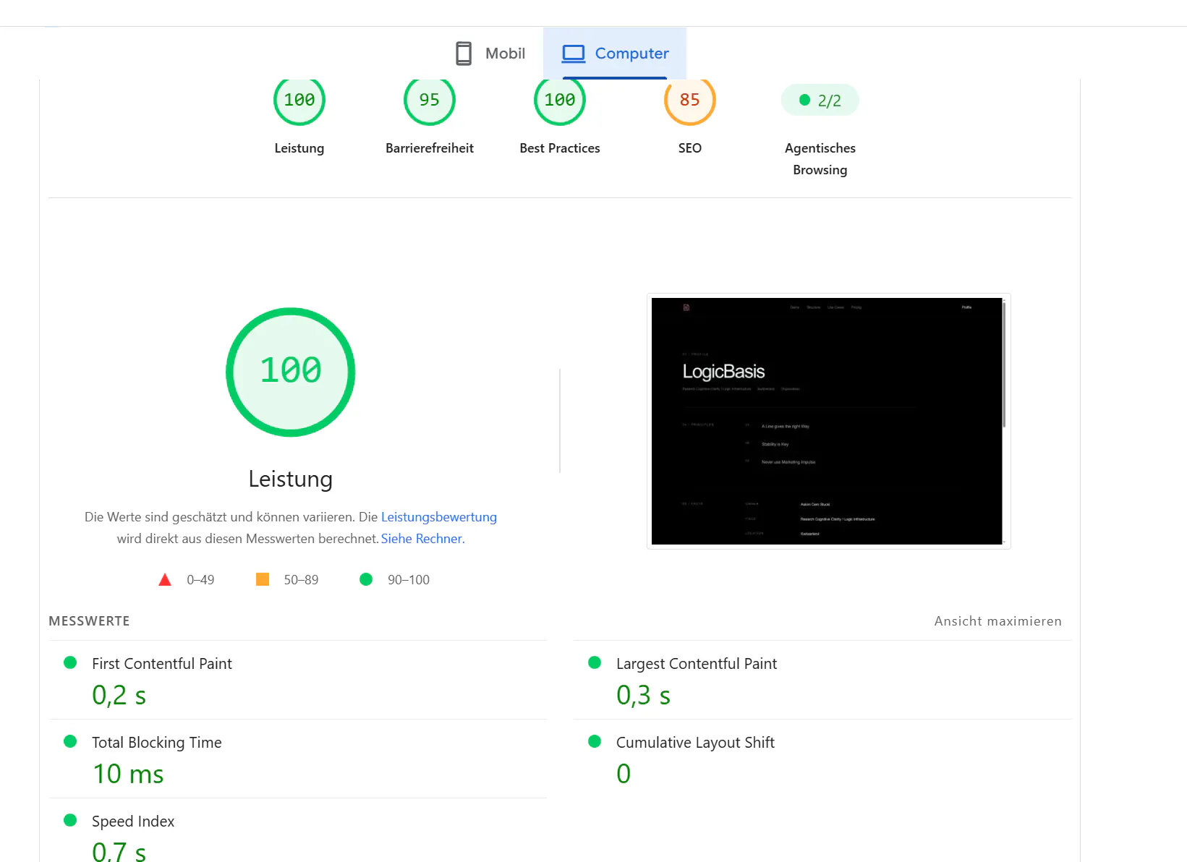Jump to the SEO category label

click(690, 148)
